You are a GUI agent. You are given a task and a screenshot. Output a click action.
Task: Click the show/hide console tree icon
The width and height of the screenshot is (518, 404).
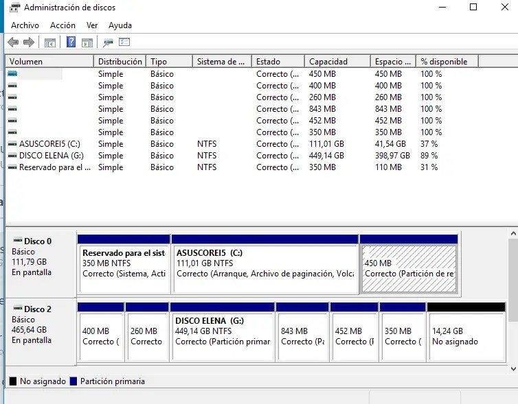(50, 43)
